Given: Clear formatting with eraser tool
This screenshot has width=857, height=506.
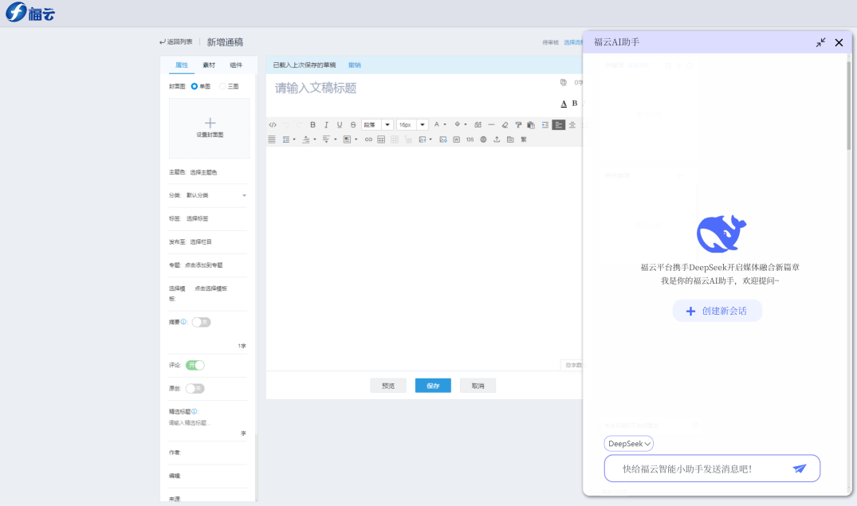Looking at the screenshot, I should 505,125.
